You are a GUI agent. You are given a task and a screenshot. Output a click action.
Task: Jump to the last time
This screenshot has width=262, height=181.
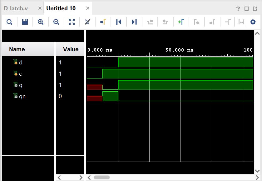click(x=134, y=22)
